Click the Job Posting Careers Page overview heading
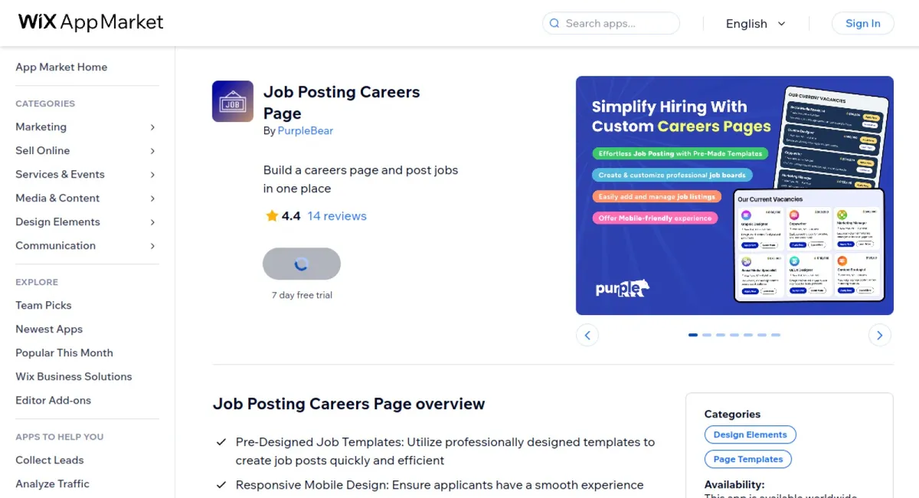The width and height of the screenshot is (919, 498). point(348,404)
